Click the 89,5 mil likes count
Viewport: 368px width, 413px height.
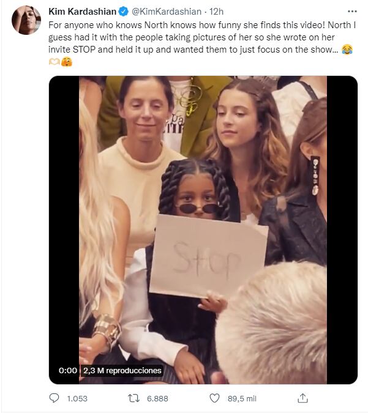coord(242,398)
